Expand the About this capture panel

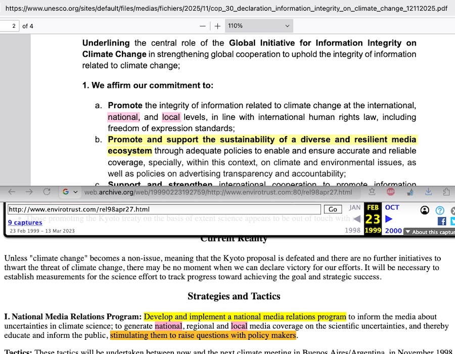430,232
